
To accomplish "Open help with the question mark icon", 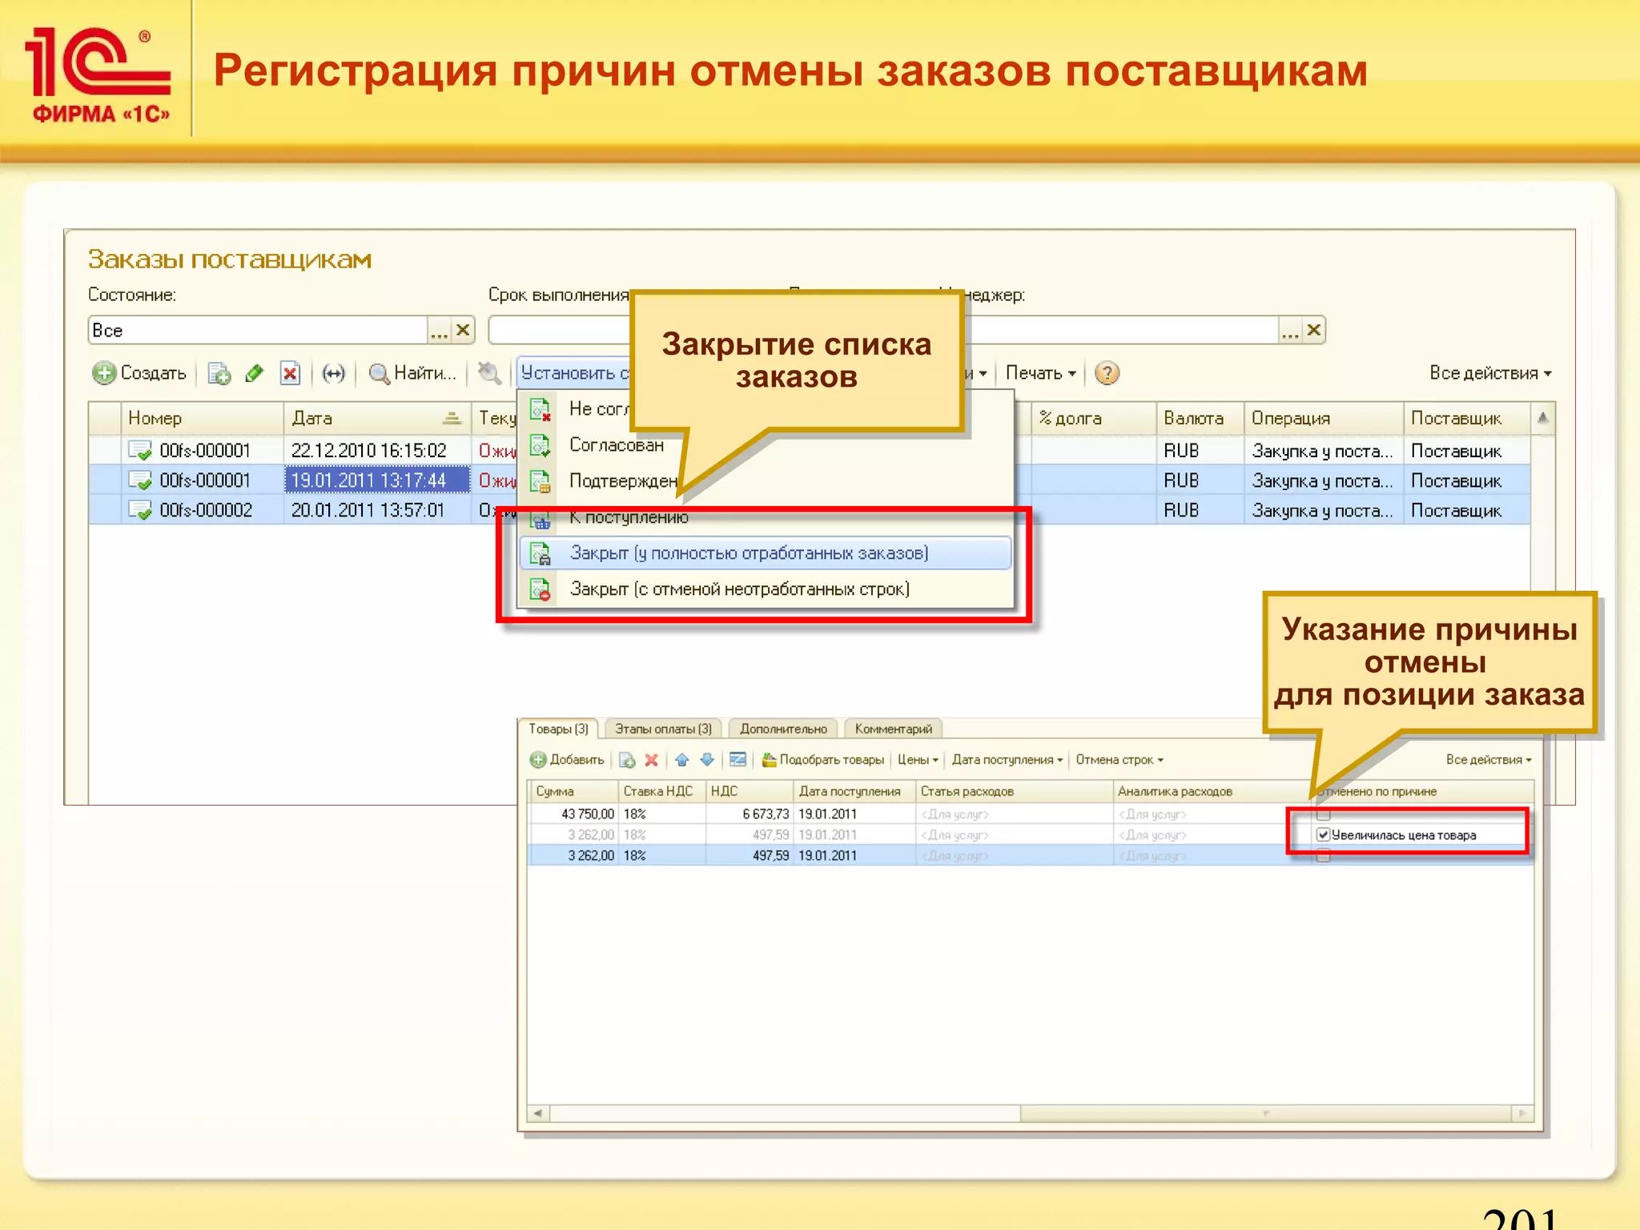I will (x=1107, y=373).
